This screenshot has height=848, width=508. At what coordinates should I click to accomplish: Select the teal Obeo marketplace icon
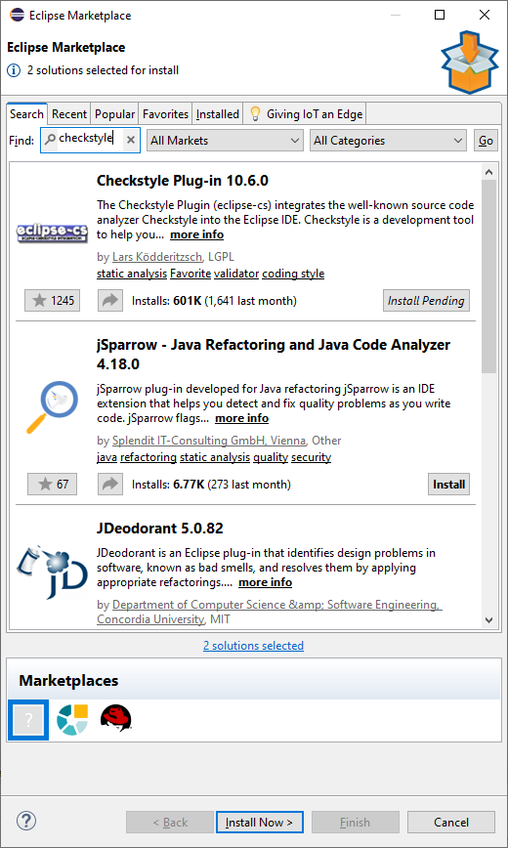[72, 720]
